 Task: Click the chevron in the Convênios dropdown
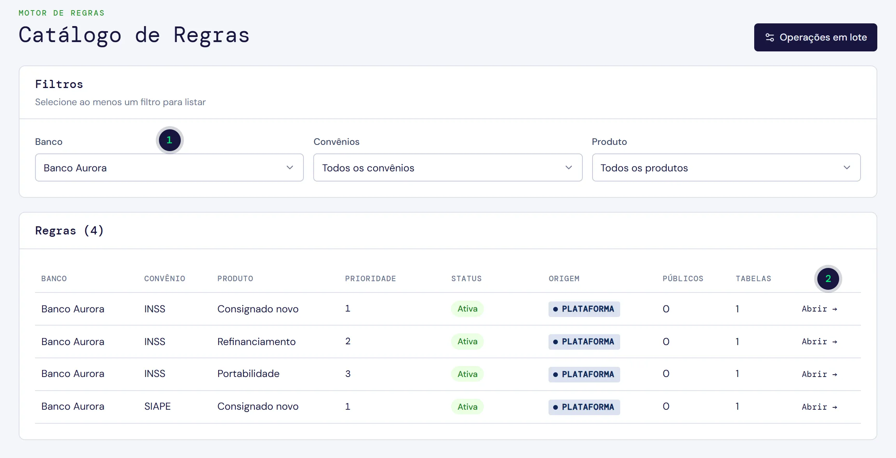pyautogui.click(x=569, y=167)
